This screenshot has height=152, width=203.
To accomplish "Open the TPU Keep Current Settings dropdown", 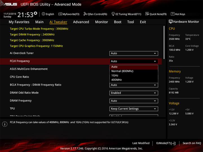I will click(134, 109).
